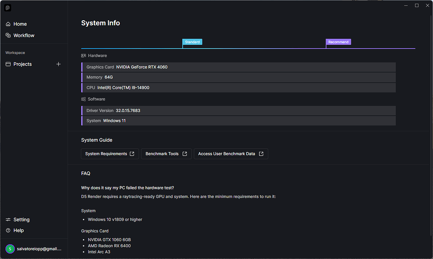The image size is (433, 259).
Task: Click the Projects folder icon
Action: click(8, 64)
